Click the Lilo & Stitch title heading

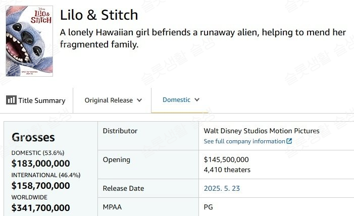[99, 15]
